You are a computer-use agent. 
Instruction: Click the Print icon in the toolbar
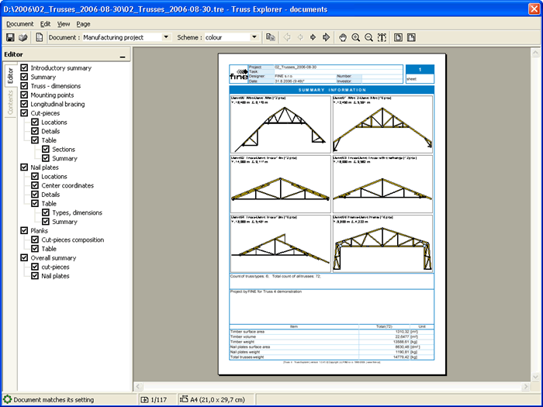coord(23,37)
